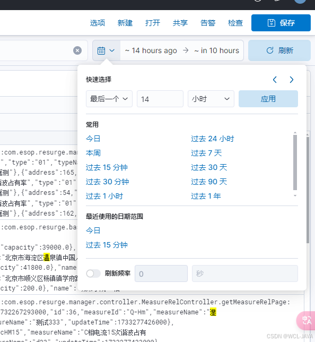Open the 共享 menu
This screenshot has width=315, height=342.
tap(180, 23)
